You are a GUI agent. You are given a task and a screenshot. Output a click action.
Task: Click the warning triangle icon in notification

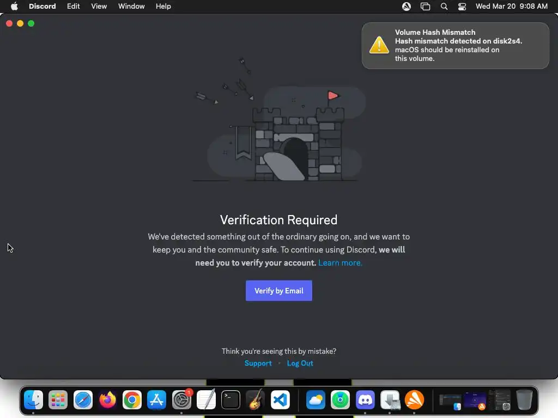pyautogui.click(x=379, y=45)
